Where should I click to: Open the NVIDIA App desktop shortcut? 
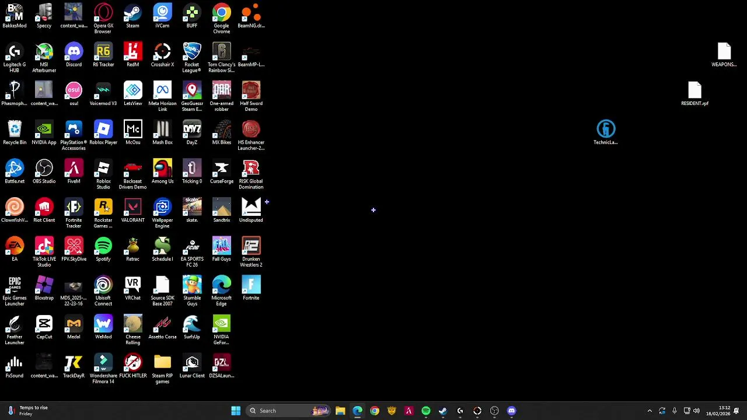[x=44, y=133]
